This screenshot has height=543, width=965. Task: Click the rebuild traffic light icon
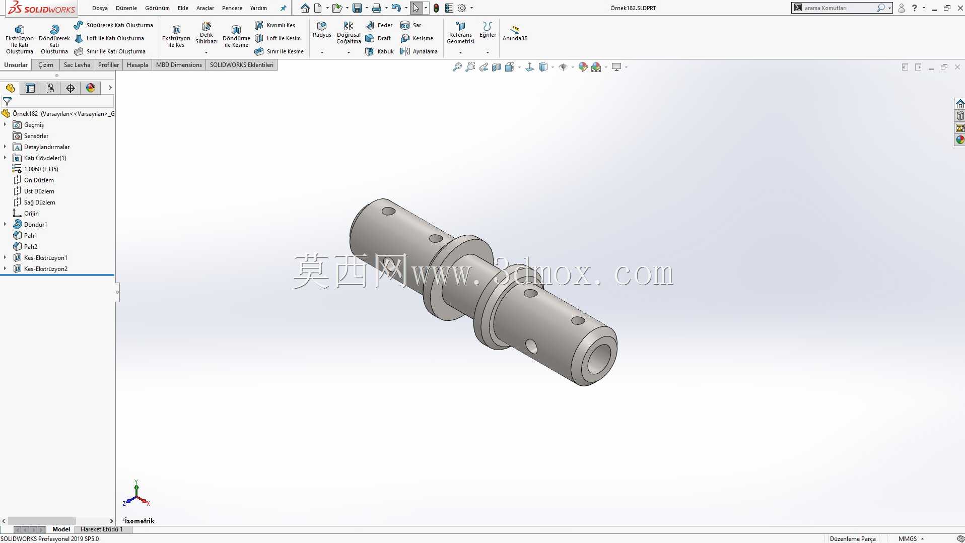click(436, 8)
